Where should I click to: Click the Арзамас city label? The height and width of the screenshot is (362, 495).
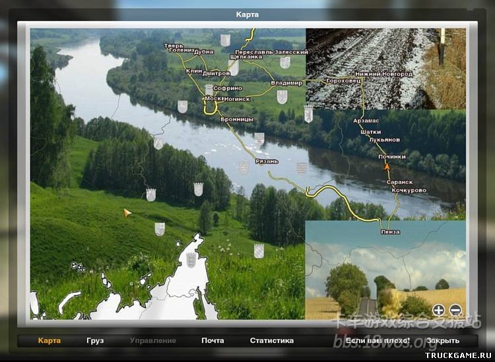coord(366,121)
